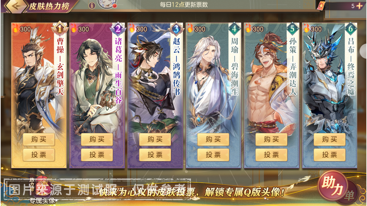Tap the rank 2 badge on 诸葛亮 card
This screenshot has height=206, width=367.
point(118,29)
